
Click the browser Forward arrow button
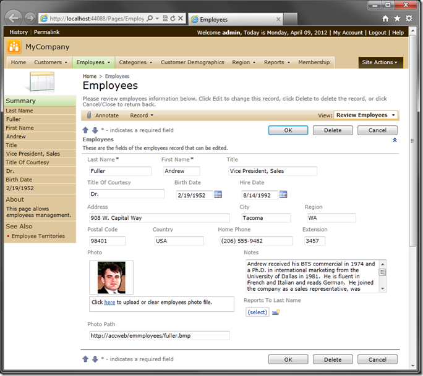30,19
